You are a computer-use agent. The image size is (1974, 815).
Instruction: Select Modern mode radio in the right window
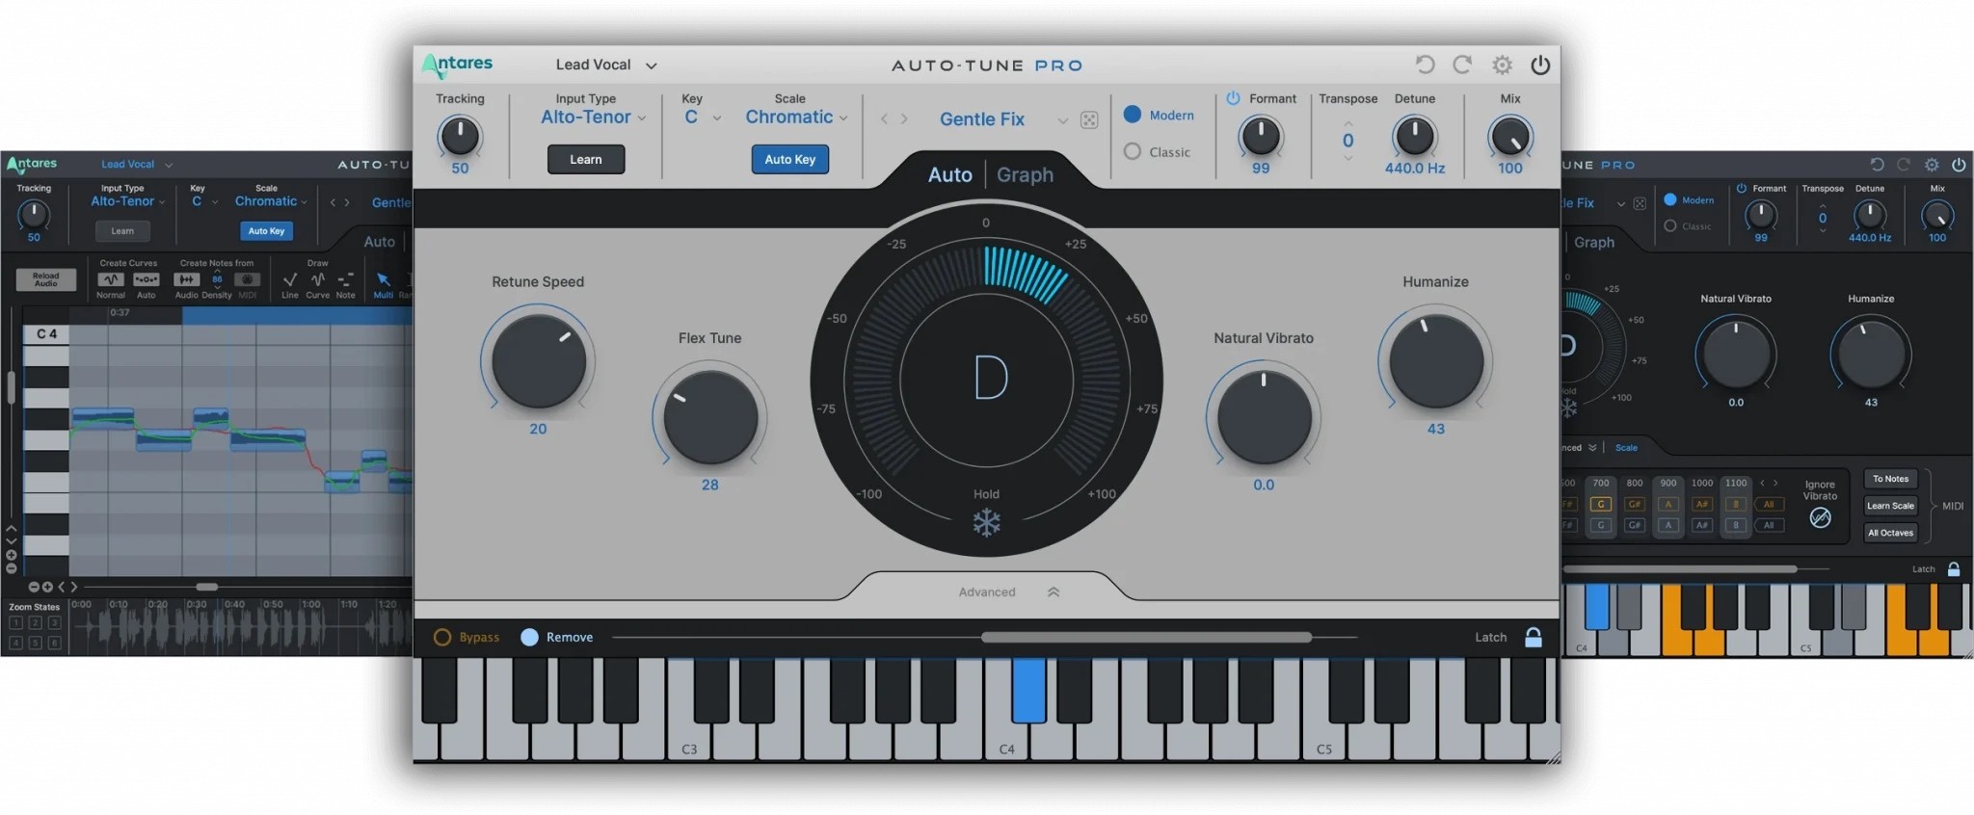[x=1670, y=199]
